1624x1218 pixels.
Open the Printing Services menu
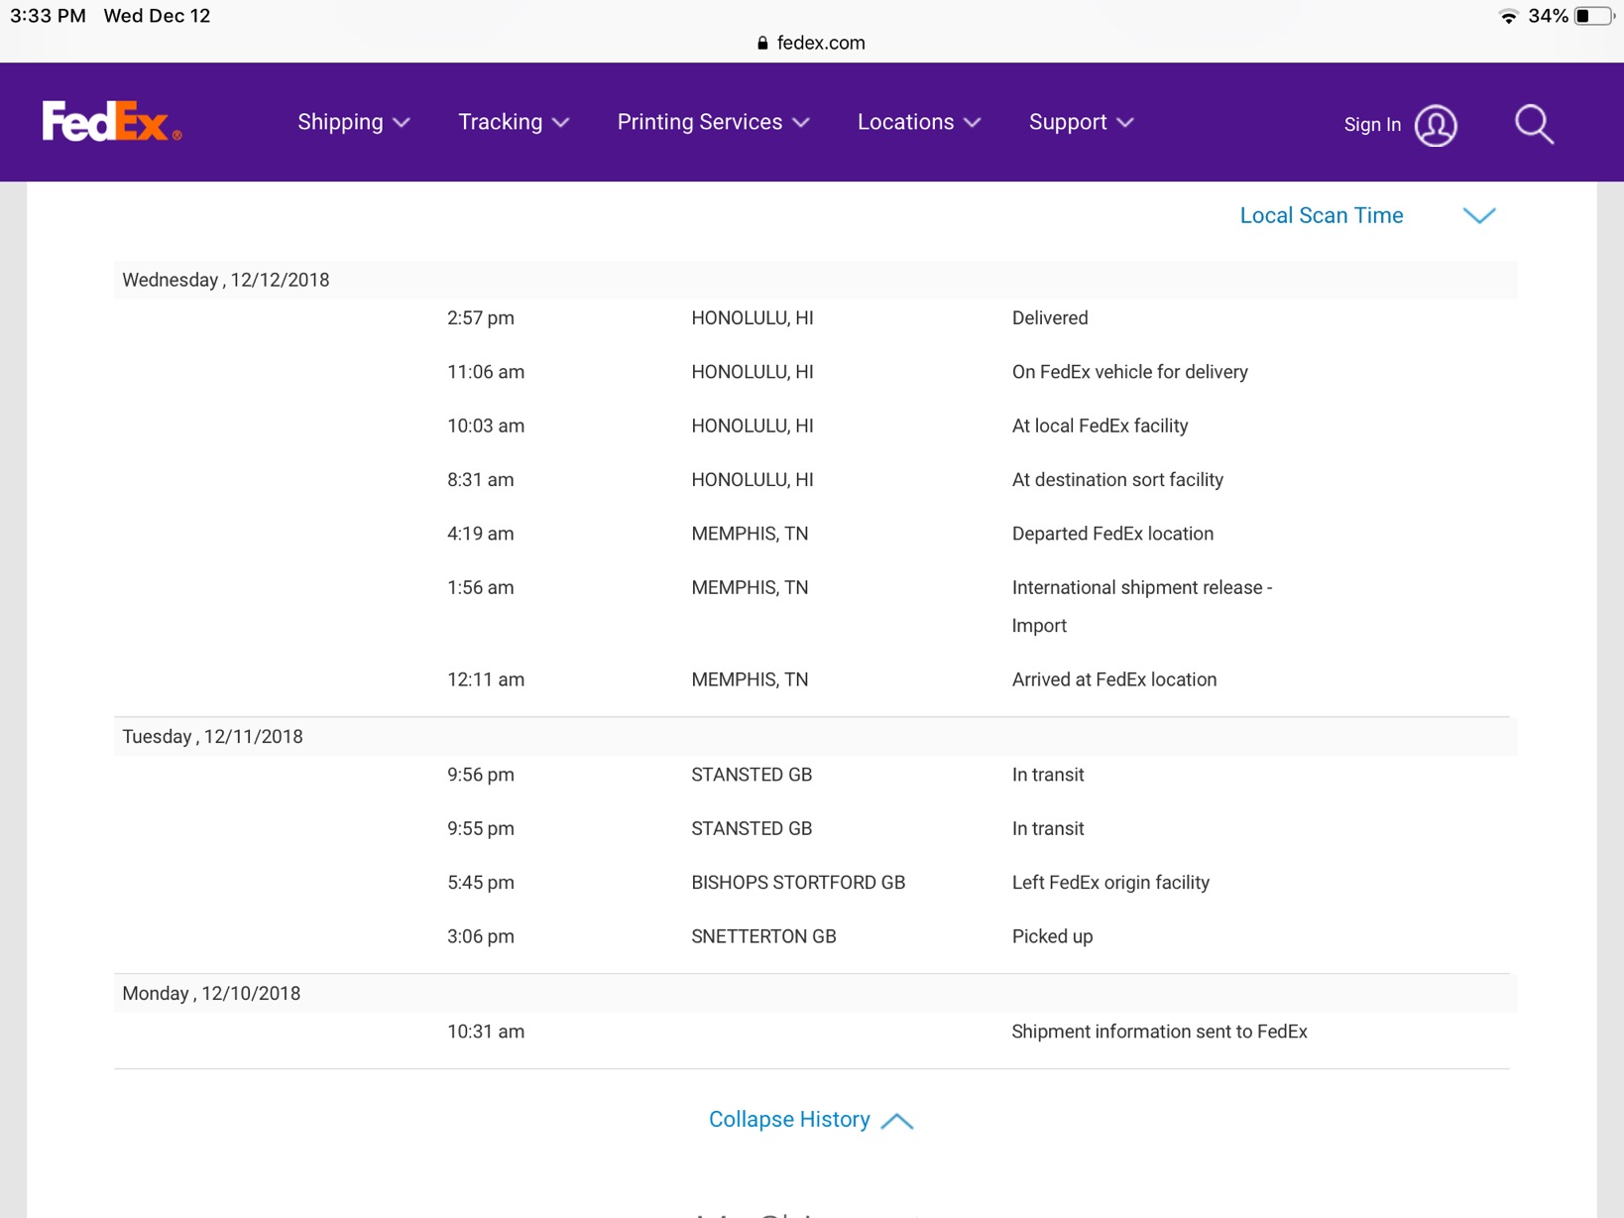[x=714, y=122]
